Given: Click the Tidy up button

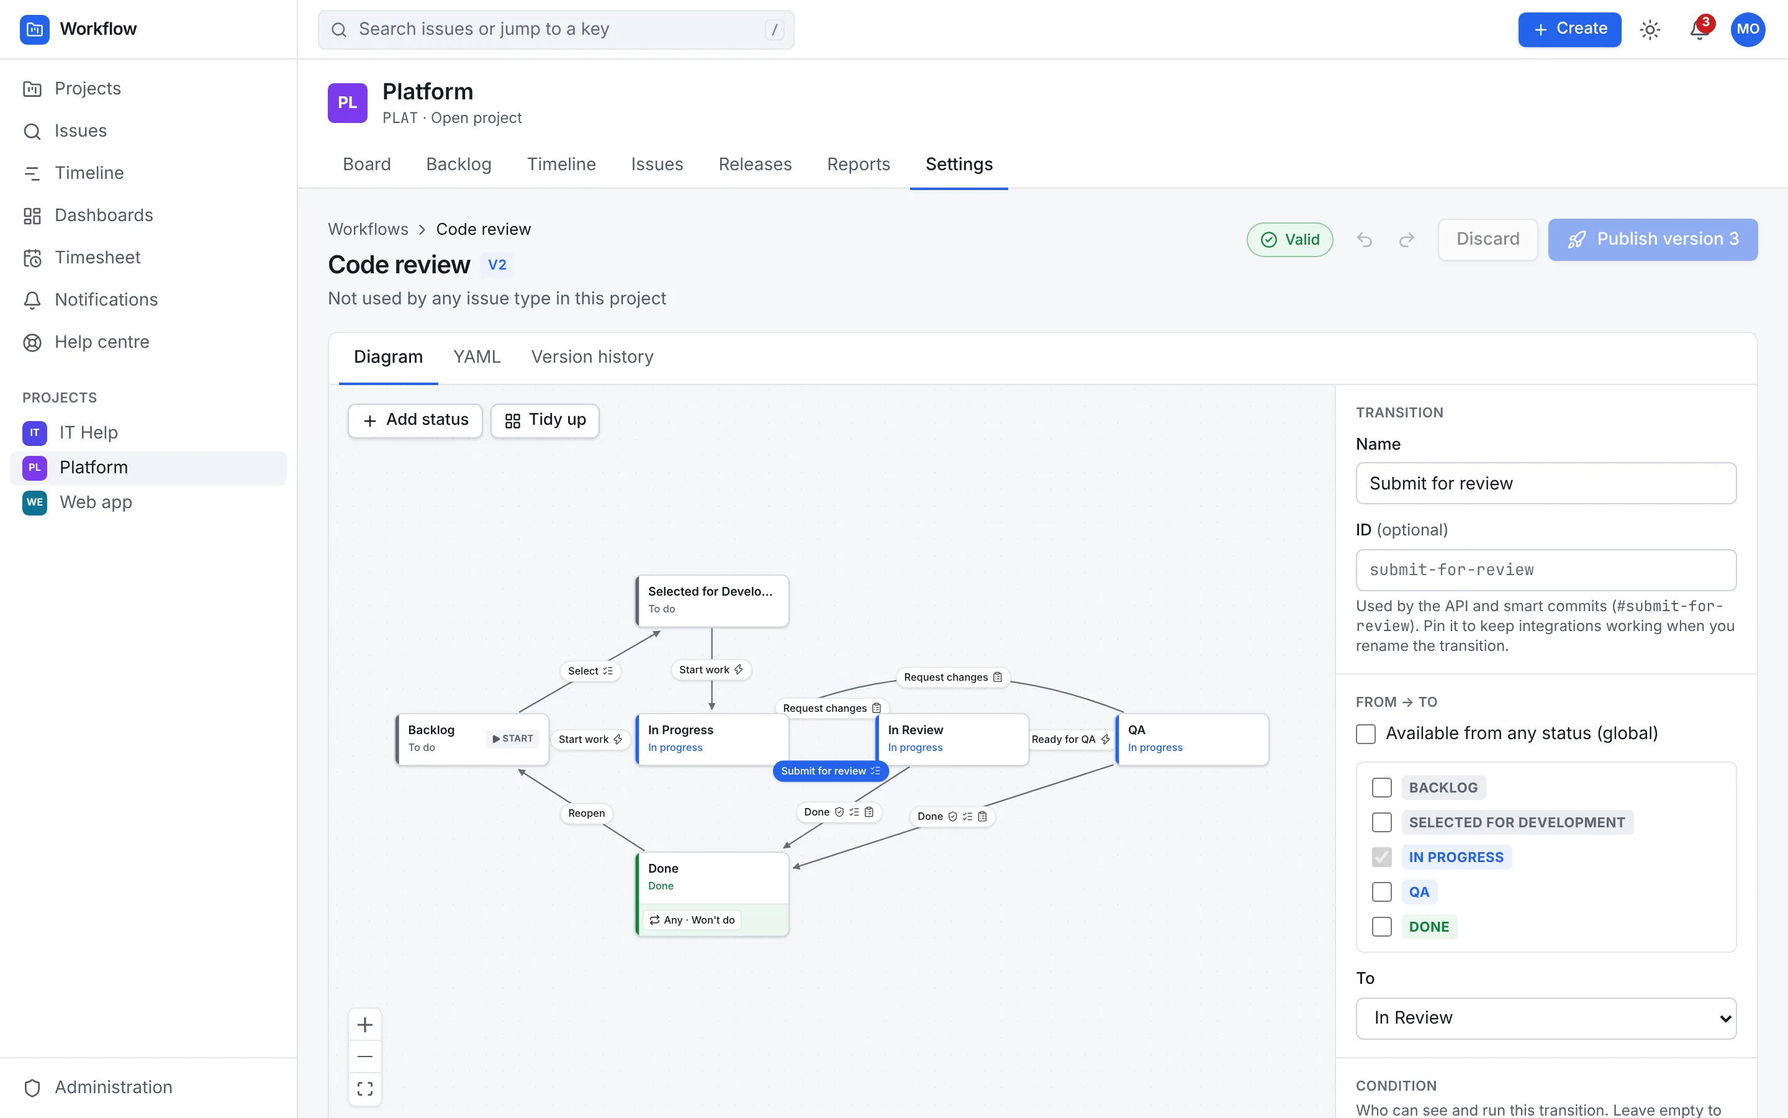Looking at the screenshot, I should click(545, 420).
